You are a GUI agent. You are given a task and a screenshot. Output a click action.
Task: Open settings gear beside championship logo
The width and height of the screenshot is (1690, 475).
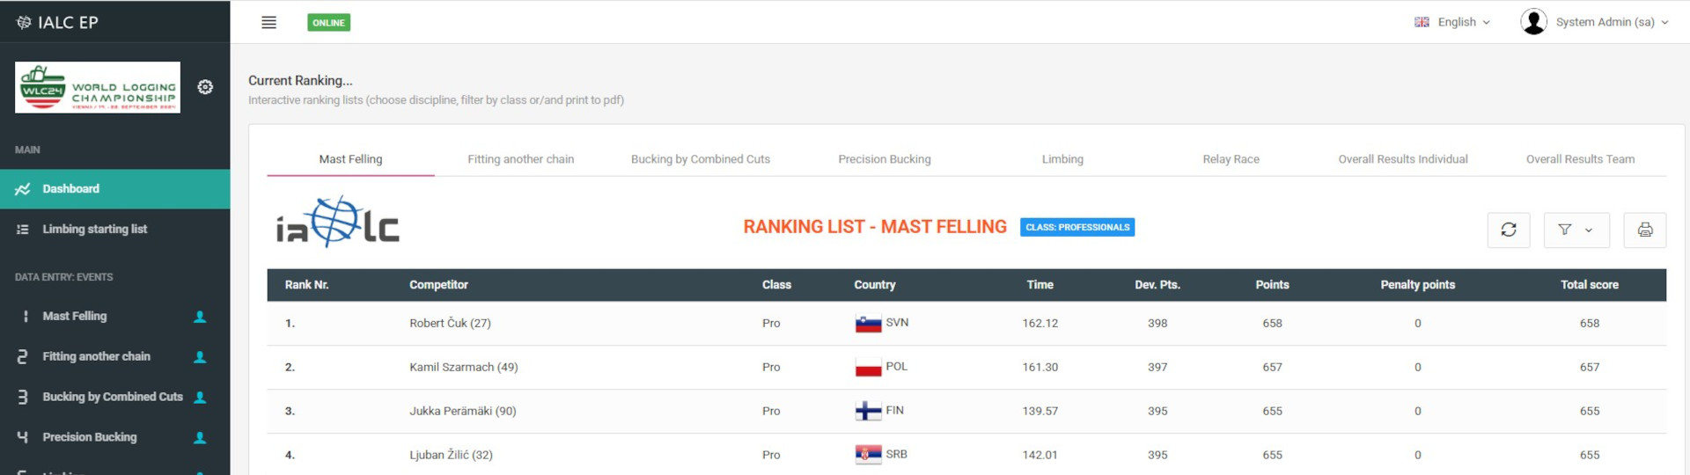[x=205, y=87]
